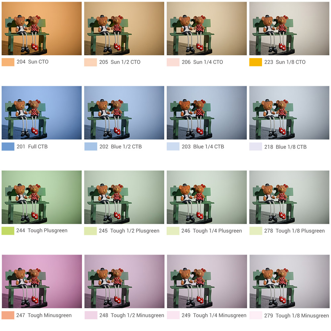Open the 204 Sun CTO bear photo

point(42,28)
